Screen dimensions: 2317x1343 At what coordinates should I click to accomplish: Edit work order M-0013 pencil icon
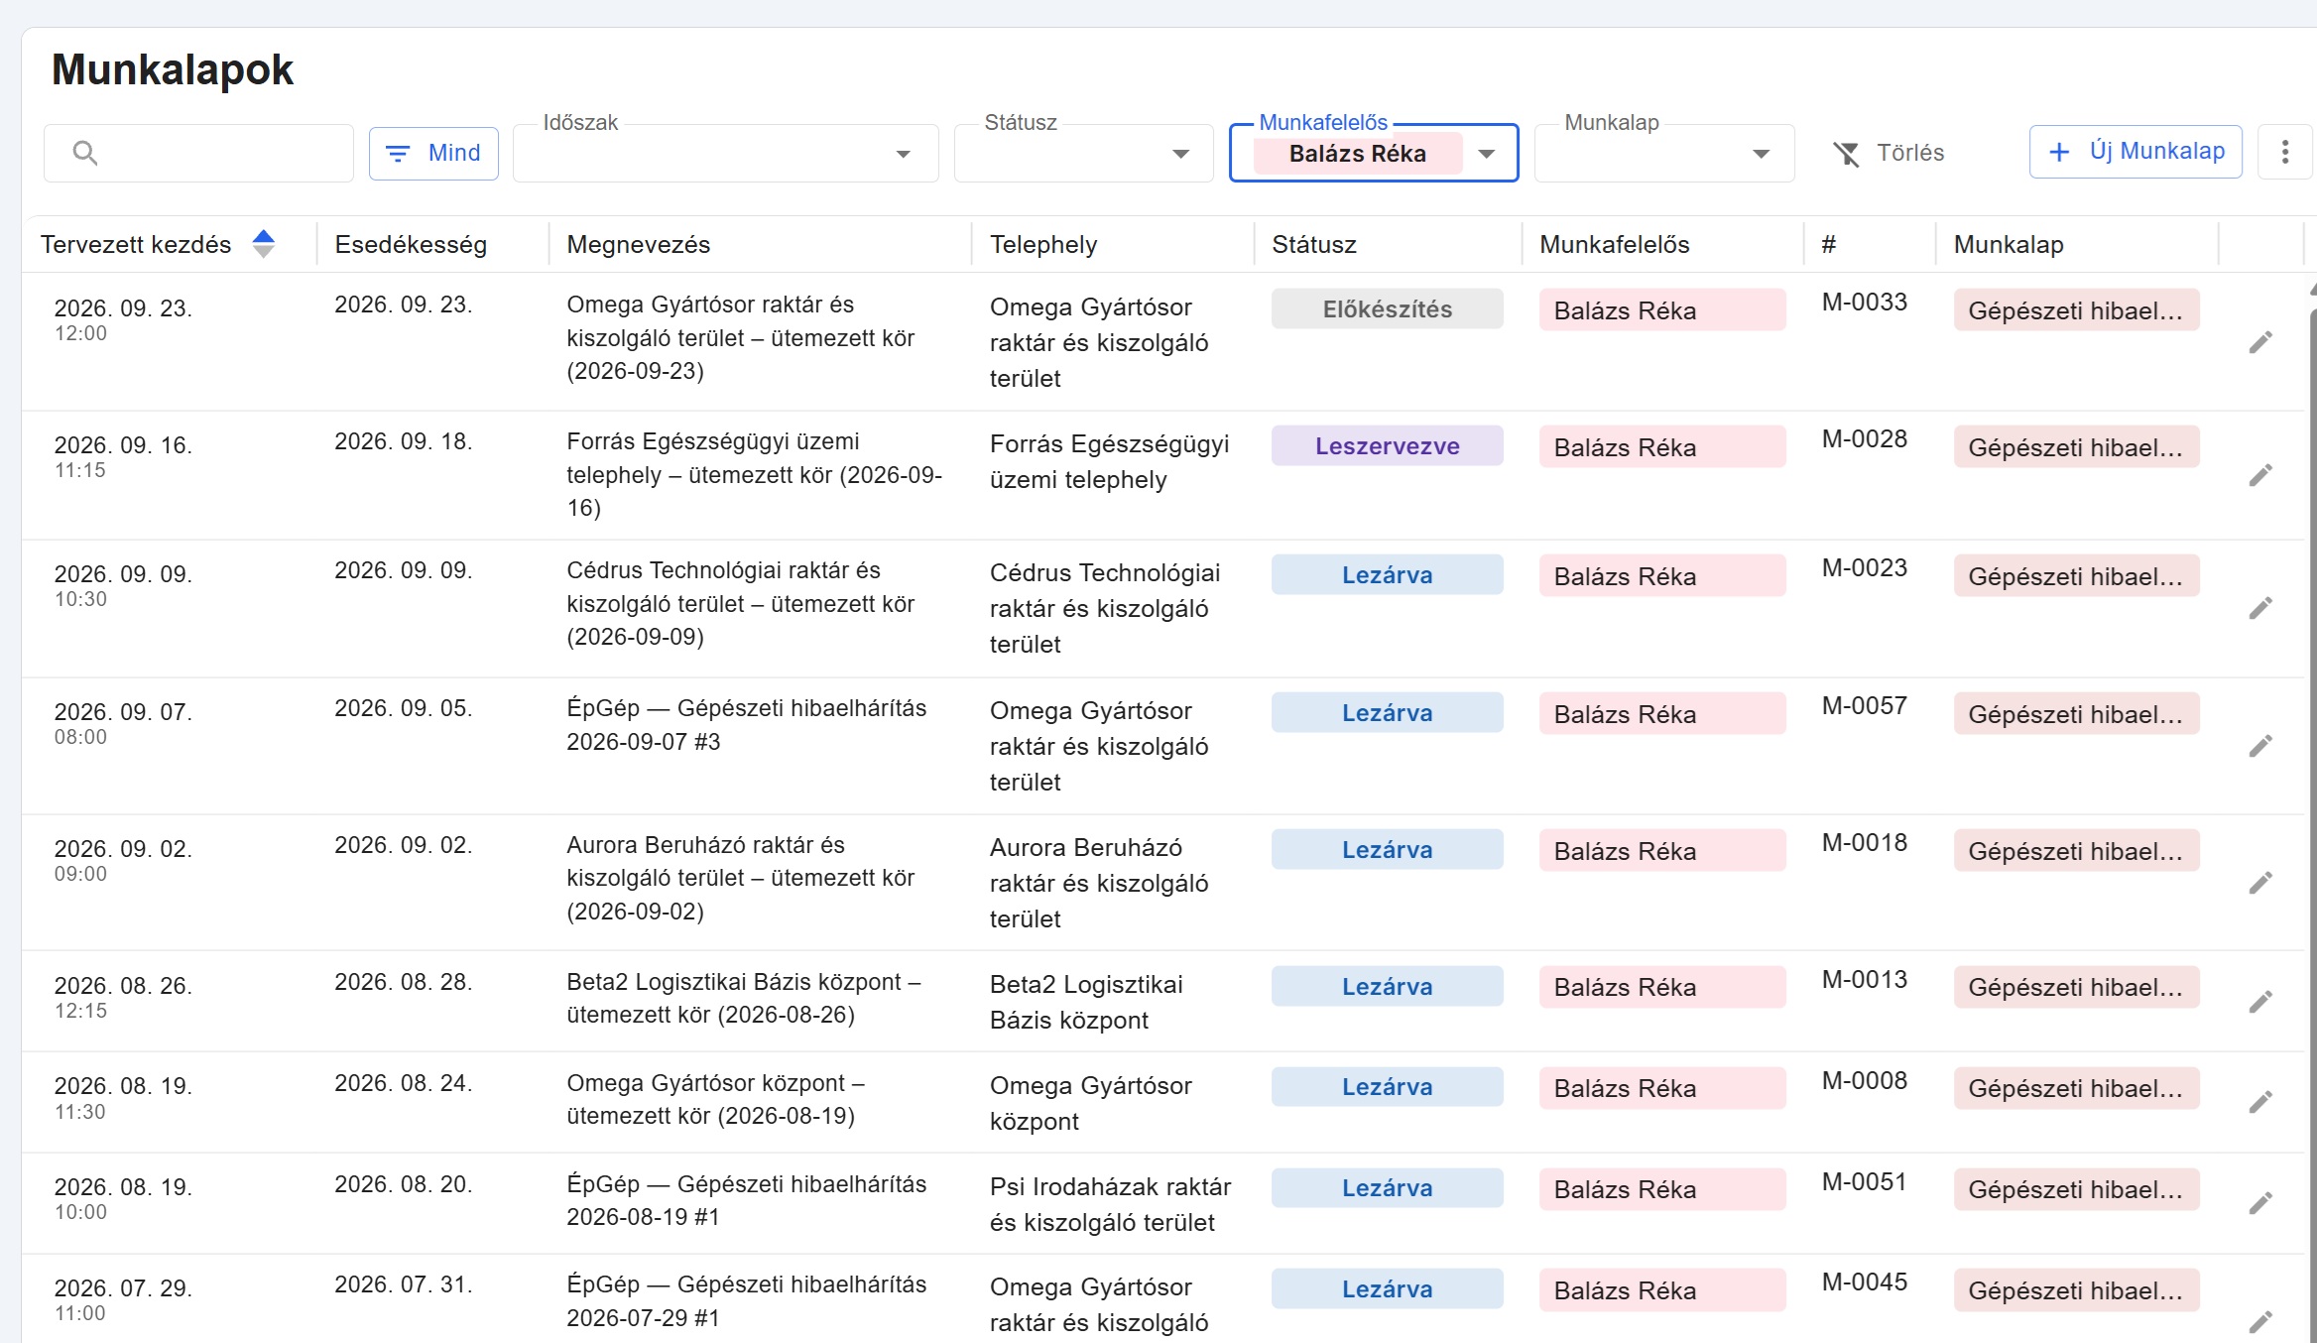pos(2260,1002)
